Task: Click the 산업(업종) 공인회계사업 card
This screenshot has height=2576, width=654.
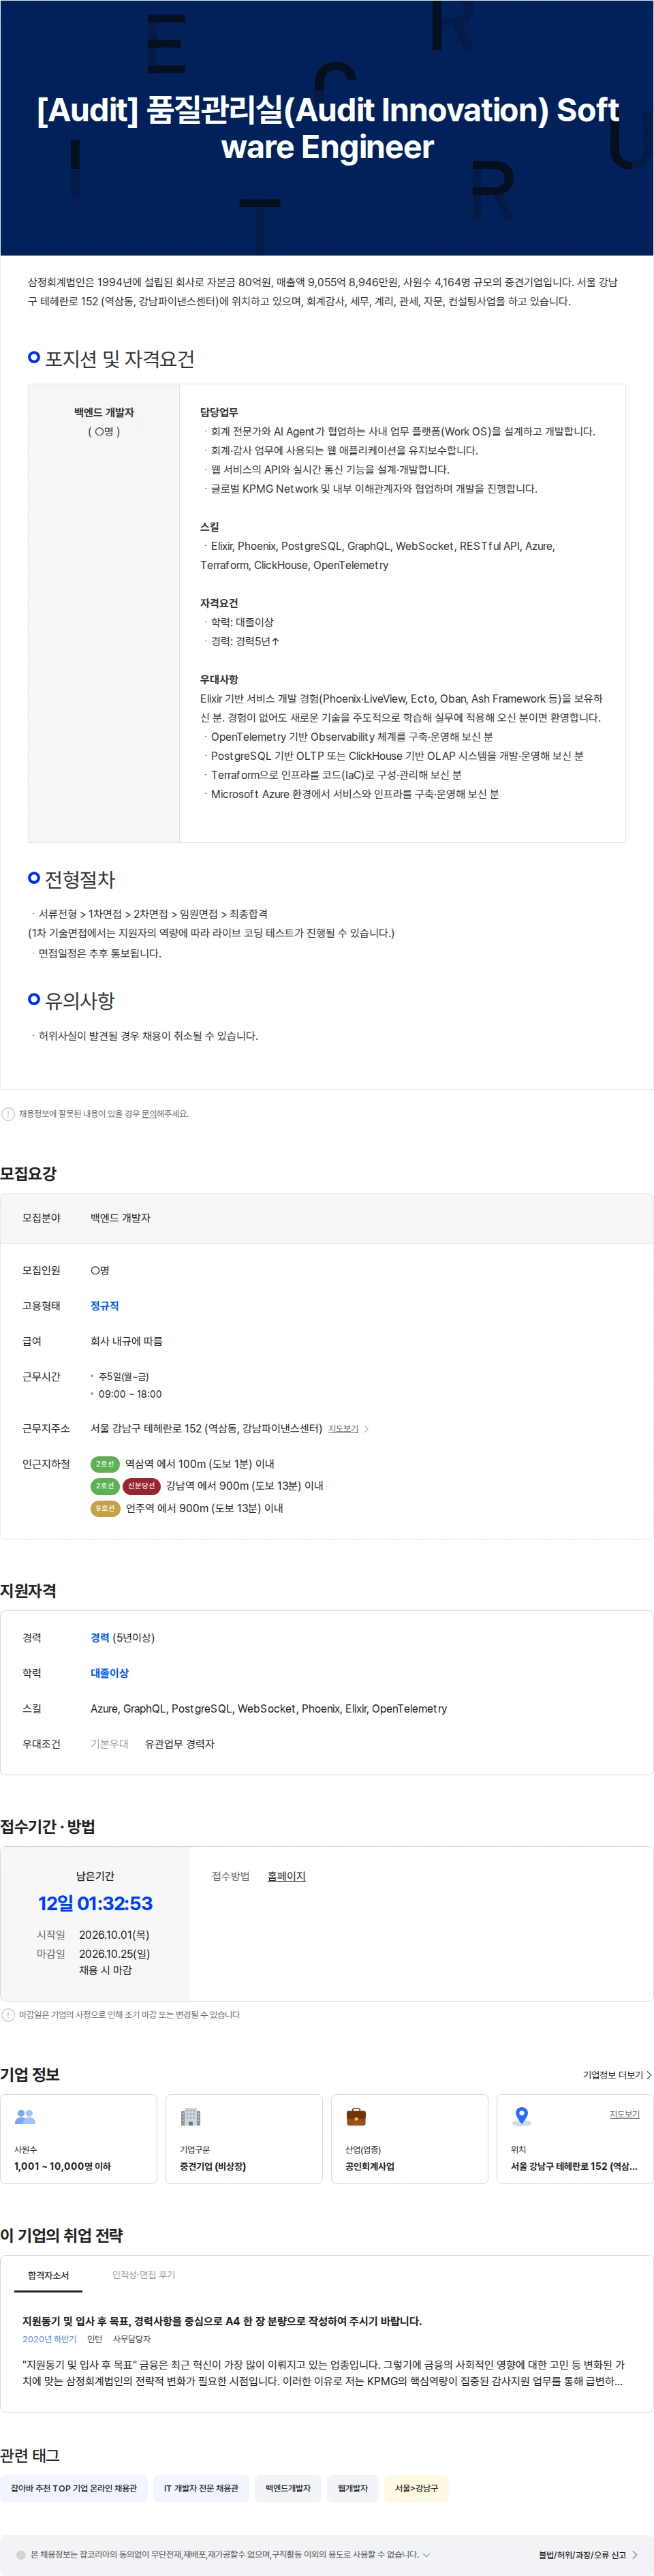Action: pos(410,2139)
